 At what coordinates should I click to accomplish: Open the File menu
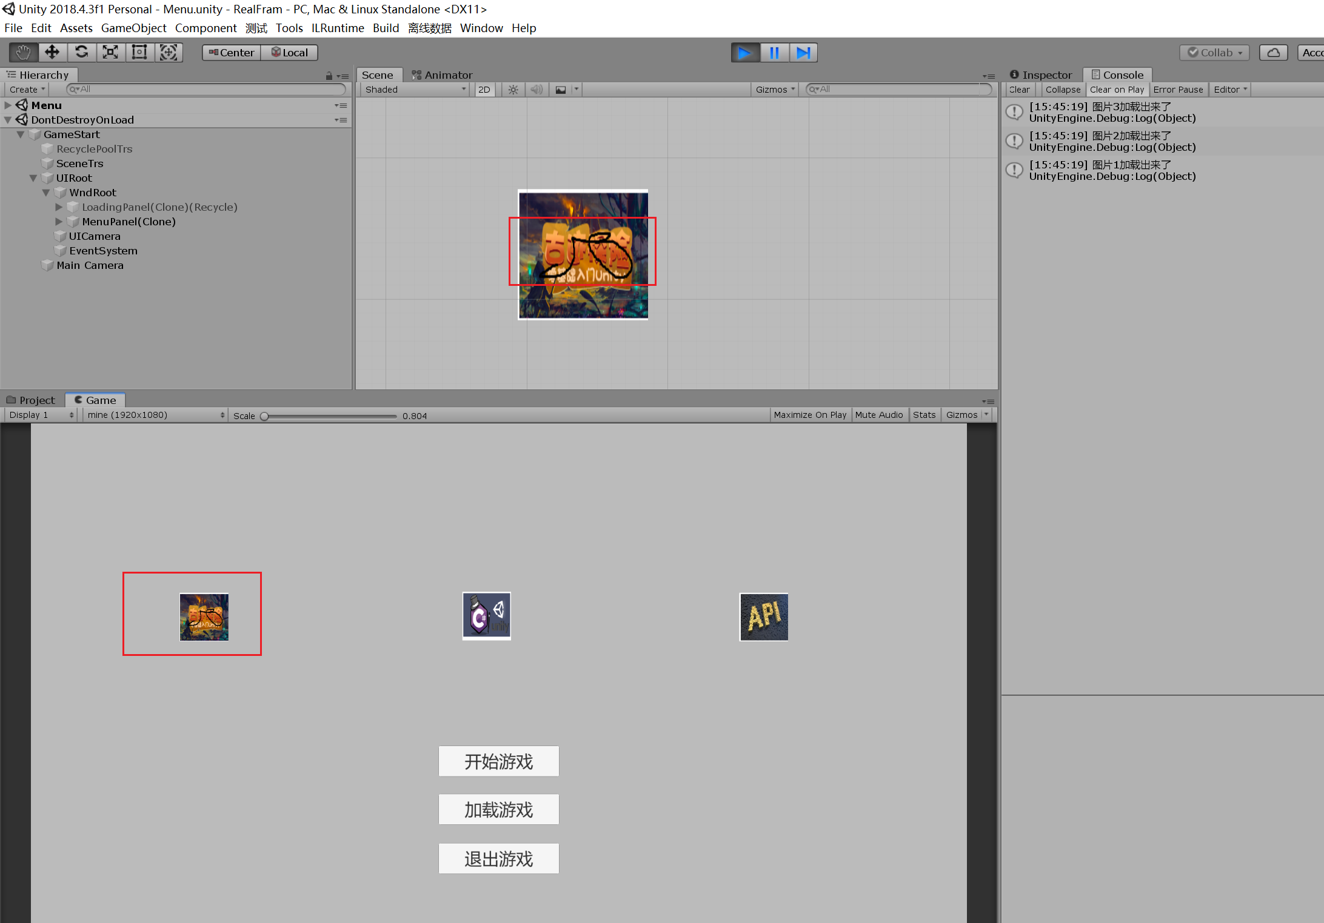point(13,28)
